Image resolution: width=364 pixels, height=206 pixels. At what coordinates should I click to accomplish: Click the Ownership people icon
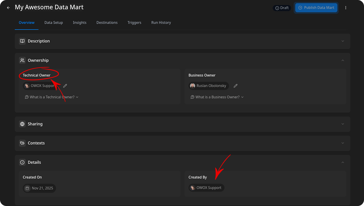(x=22, y=60)
